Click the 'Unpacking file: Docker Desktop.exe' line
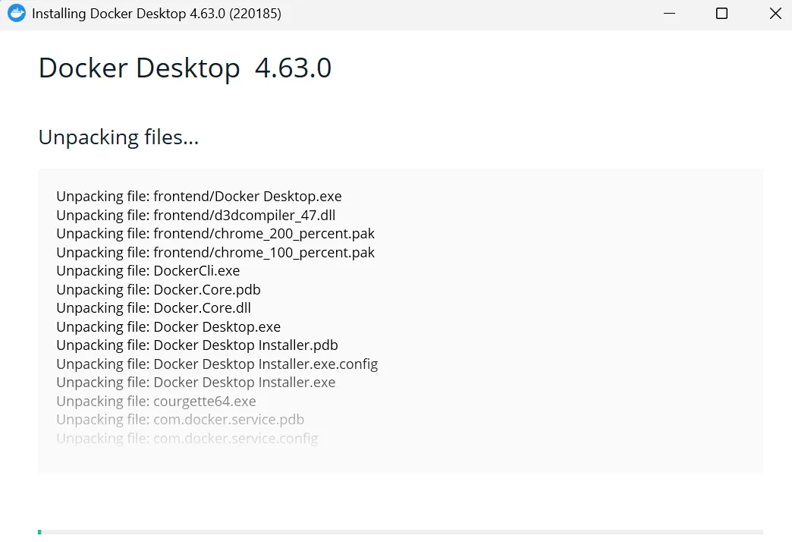Screen dimensions: 792x542 click(168, 326)
